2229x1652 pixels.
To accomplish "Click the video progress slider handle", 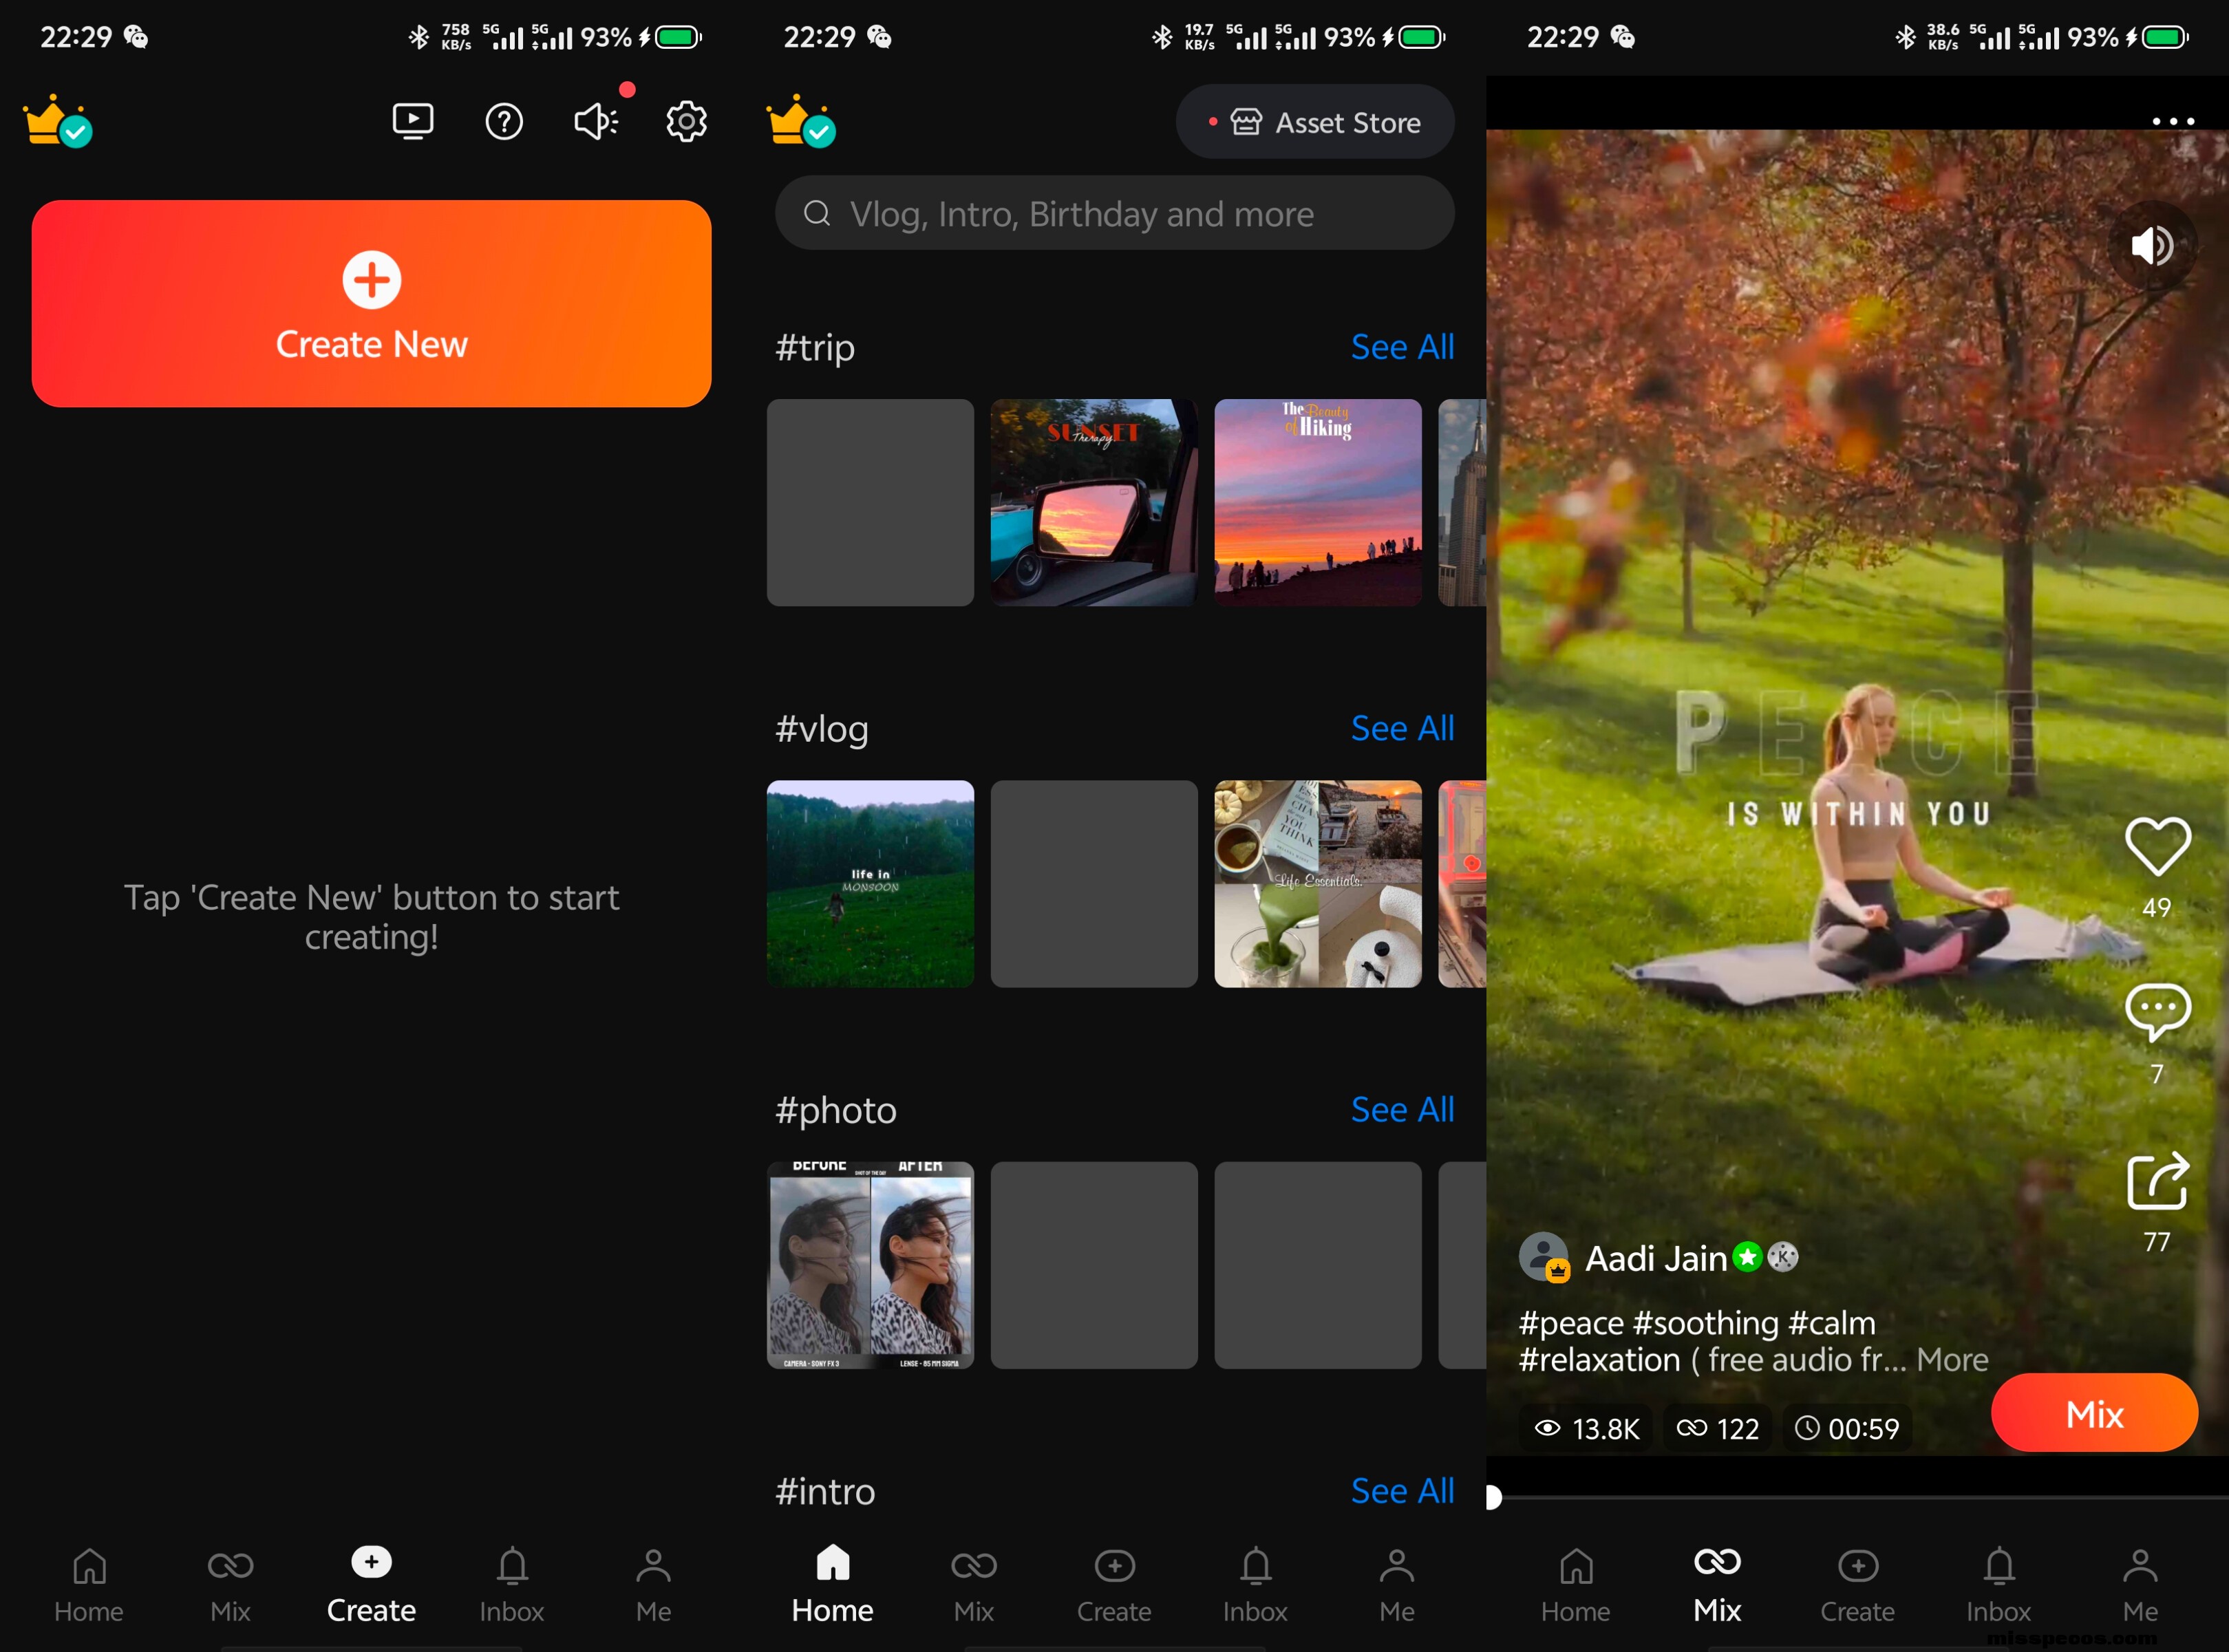I will point(1492,1497).
